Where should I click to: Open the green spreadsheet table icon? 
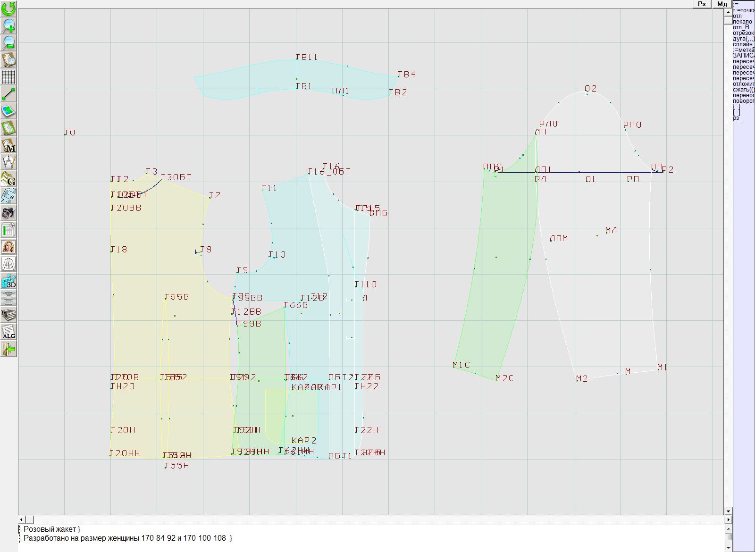pos(8,230)
